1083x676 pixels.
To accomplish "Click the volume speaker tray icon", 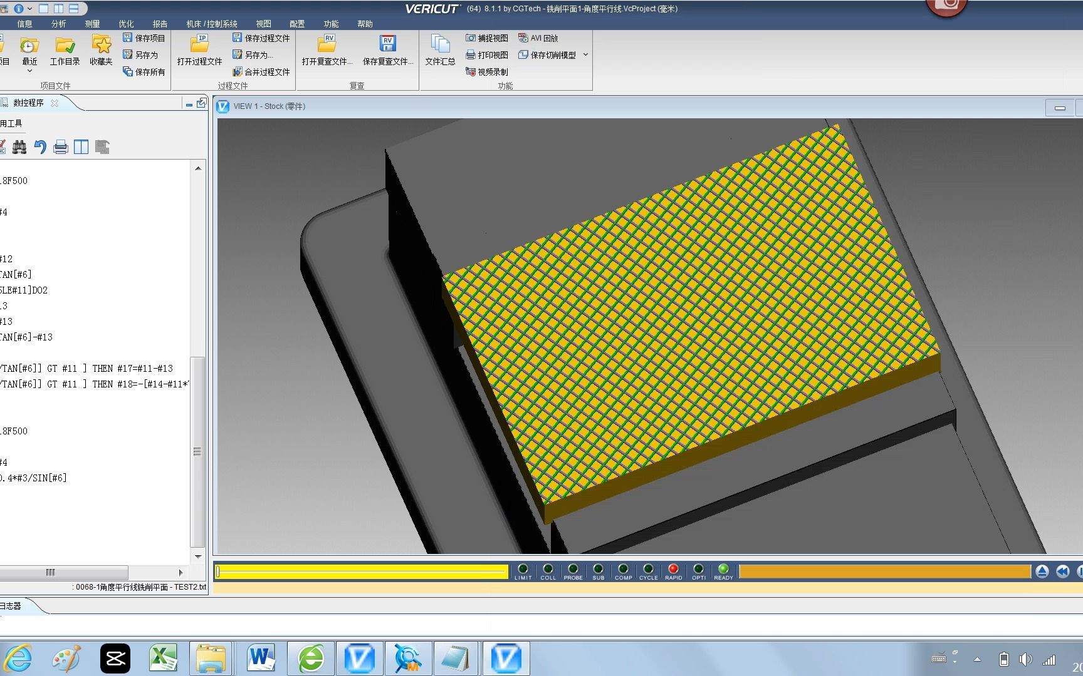I will pos(1026,659).
